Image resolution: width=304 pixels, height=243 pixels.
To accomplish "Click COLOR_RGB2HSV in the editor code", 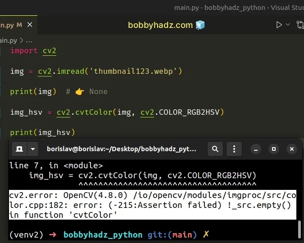I will pos(189,112).
